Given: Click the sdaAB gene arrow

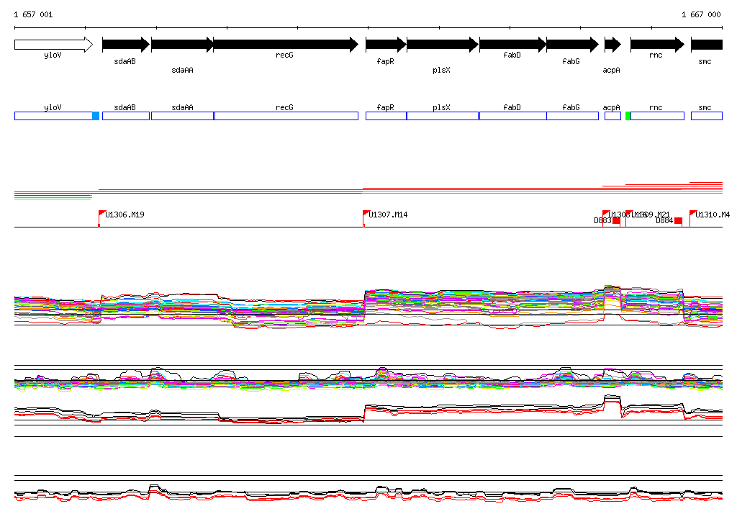Looking at the screenshot, I should click(125, 45).
